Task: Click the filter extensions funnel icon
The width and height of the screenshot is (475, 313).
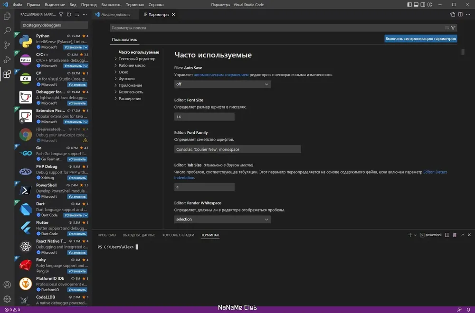Action: coord(61,15)
